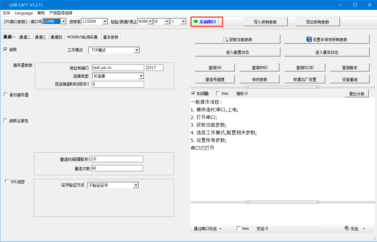Click the arrow next to 发送 button

coord(364,229)
